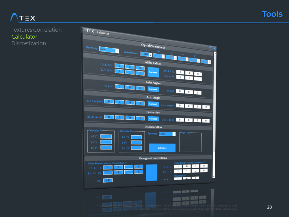Click the first white quaternion output field
Viewport: 289px width, 217px height.
[180, 120]
